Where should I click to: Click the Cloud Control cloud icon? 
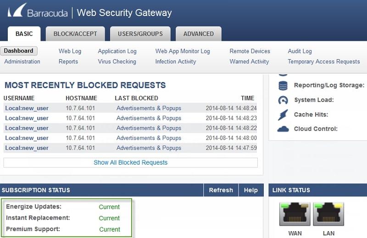283,129
